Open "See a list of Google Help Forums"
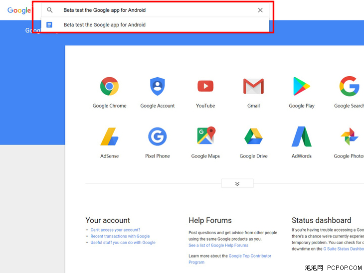 coord(218,245)
